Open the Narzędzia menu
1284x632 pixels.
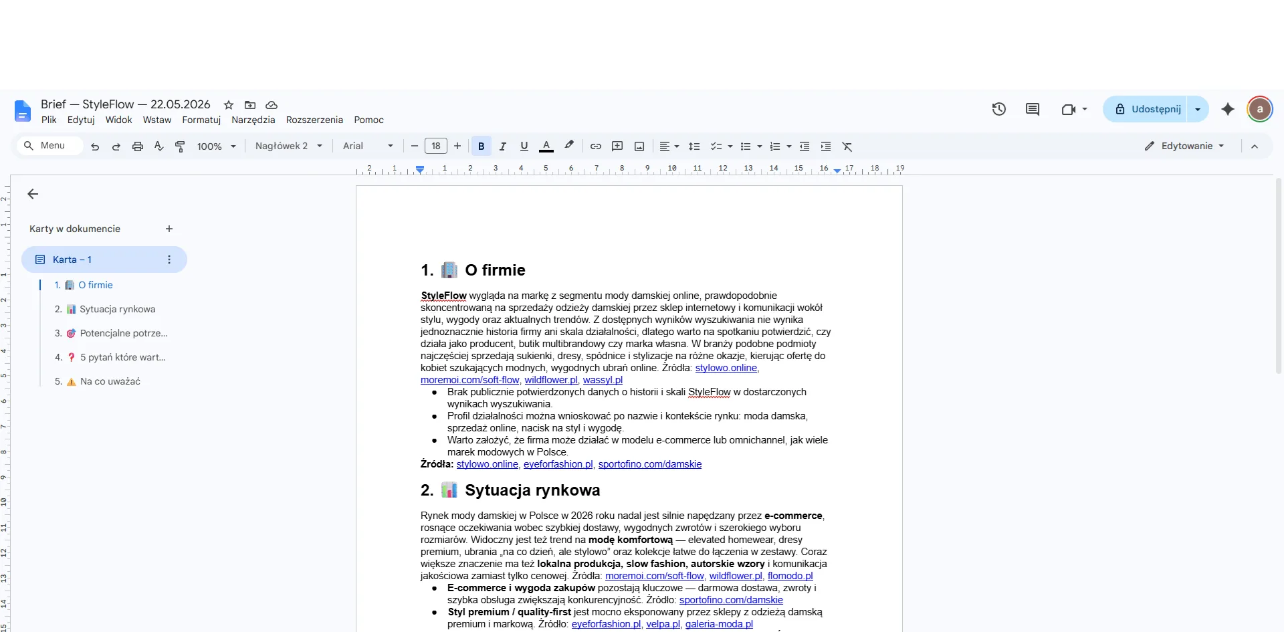pyautogui.click(x=253, y=120)
